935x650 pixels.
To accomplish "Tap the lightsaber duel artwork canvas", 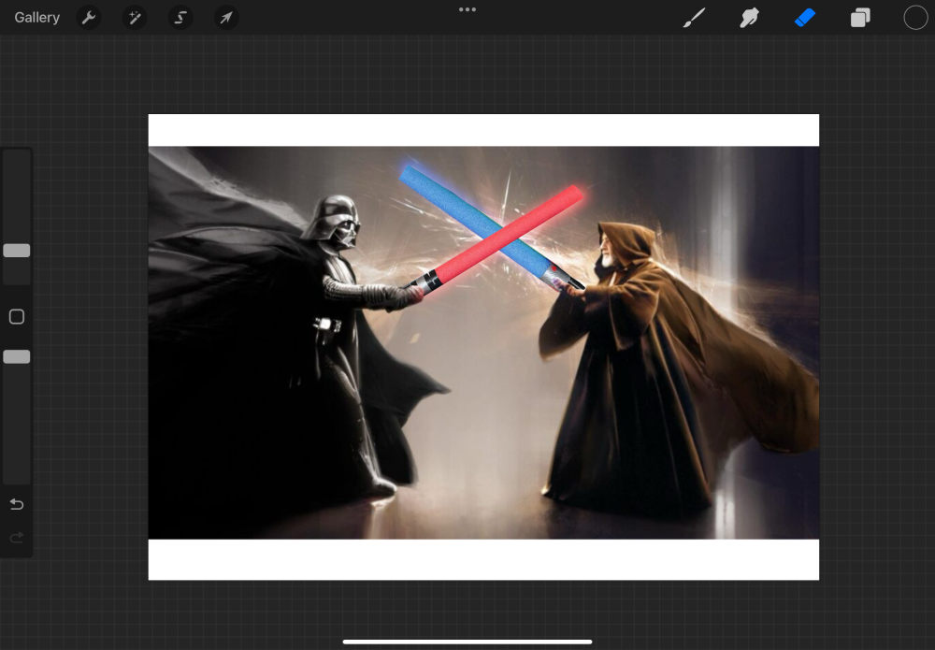I will click(x=483, y=346).
